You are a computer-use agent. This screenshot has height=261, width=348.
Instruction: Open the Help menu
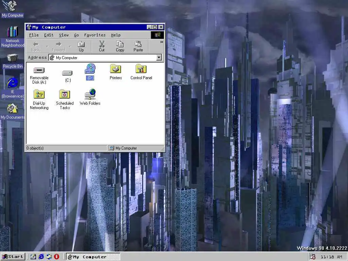pyautogui.click(x=116, y=35)
